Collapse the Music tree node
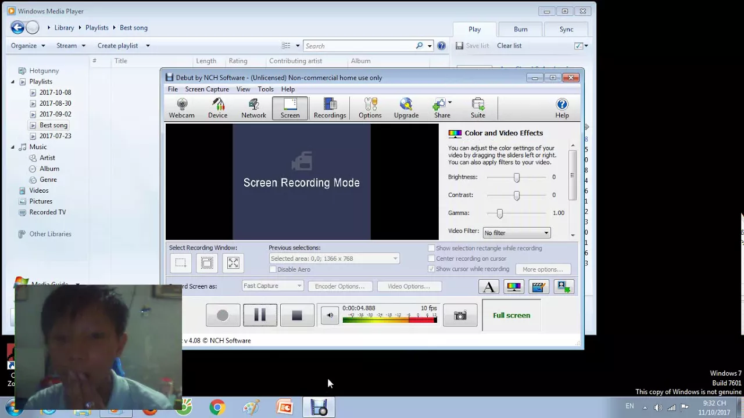The image size is (744, 418). pos(13,147)
